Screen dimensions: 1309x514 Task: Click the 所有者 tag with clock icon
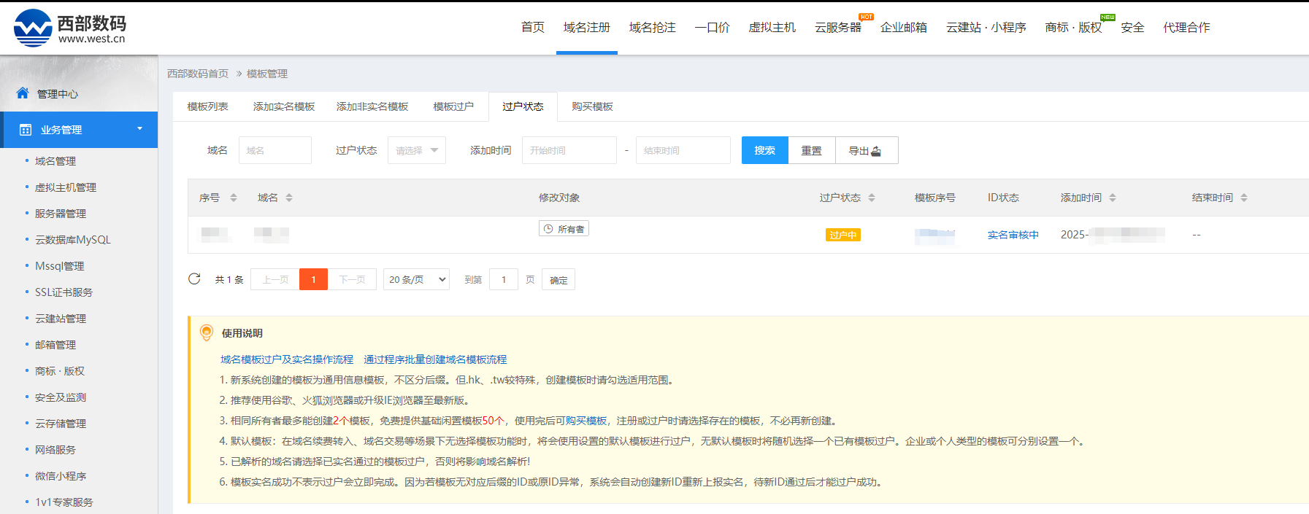click(564, 228)
